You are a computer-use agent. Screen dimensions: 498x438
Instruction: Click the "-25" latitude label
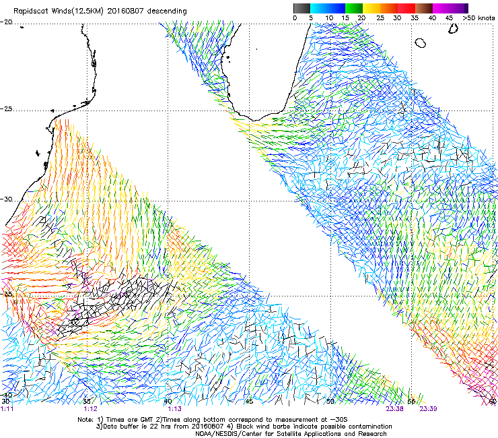coord(6,109)
